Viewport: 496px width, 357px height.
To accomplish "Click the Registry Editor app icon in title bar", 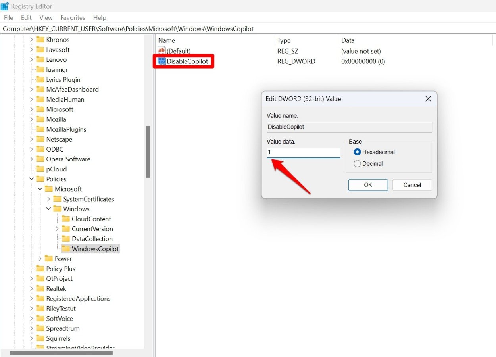I will coord(5,6).
